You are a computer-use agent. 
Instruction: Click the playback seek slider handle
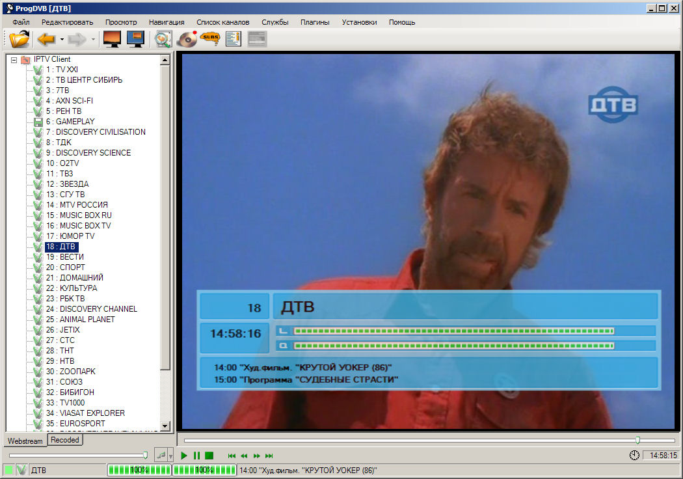[x=637, y=440]
